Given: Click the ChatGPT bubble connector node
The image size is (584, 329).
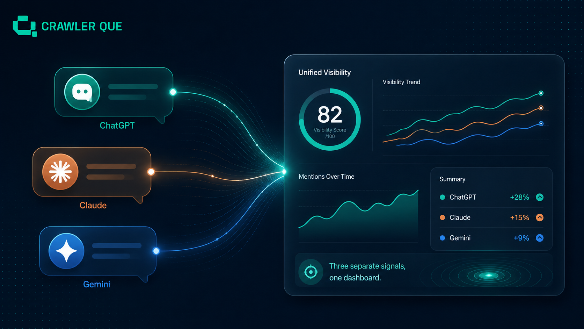Looking at the screenshot, I should coord(173,92).
